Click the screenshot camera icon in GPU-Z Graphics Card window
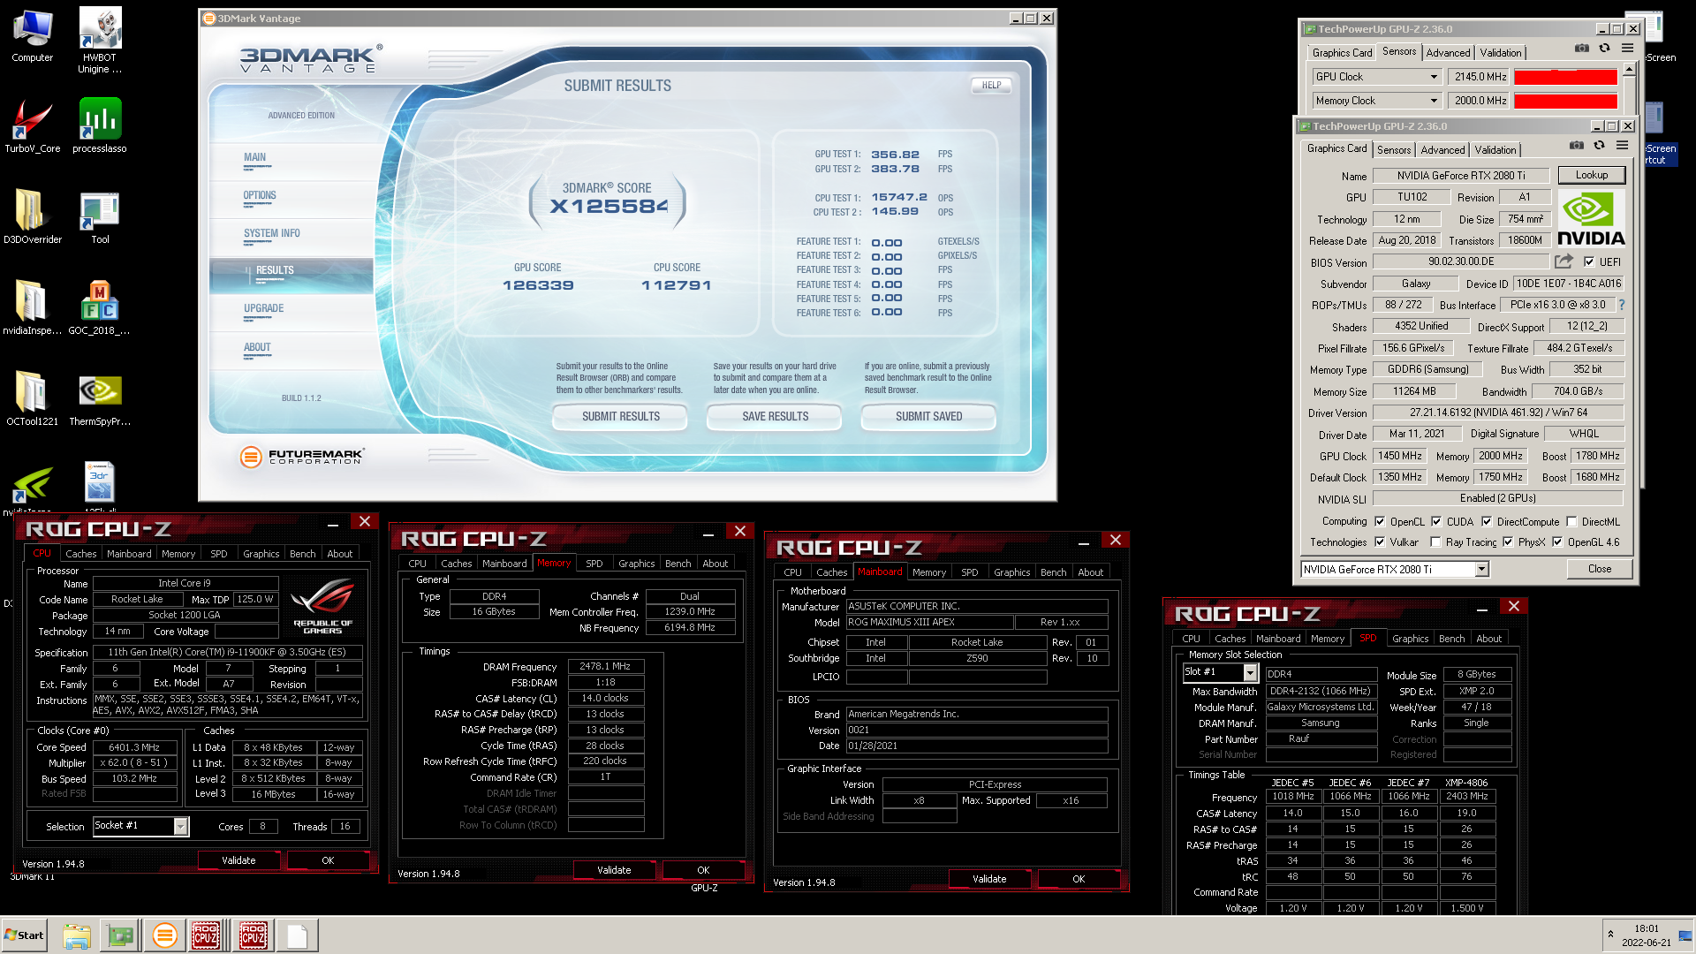 (1577, 146)
